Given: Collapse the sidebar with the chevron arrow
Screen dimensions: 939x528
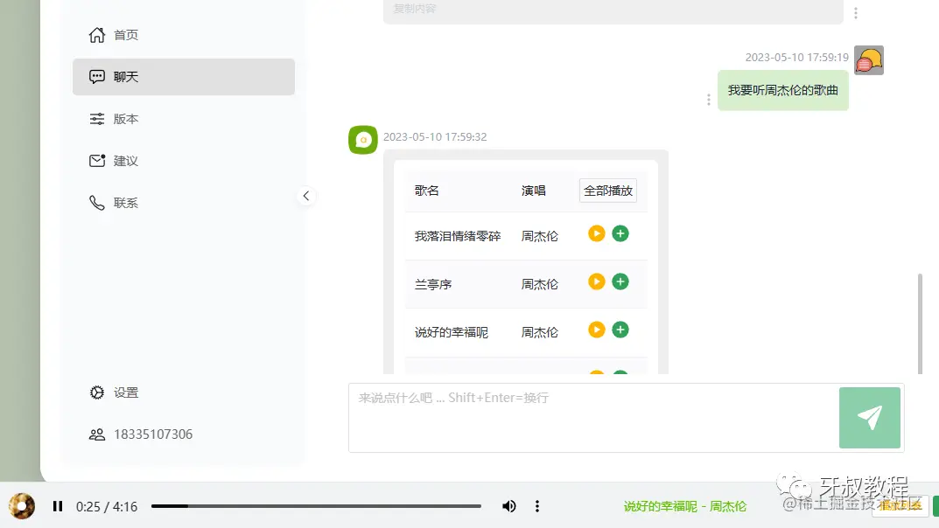Looking at the screenshot, I should click(306, 196).
